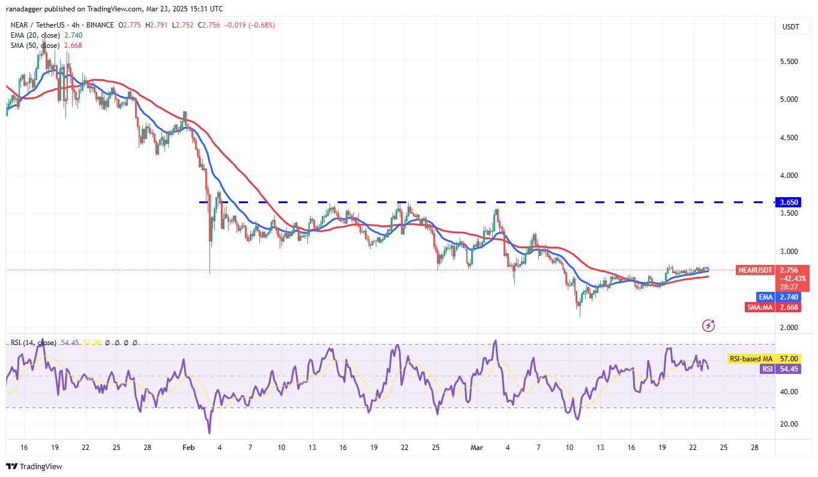Click the Feb marker on the time axis
The image size is (818, 477).
point(188,448)
